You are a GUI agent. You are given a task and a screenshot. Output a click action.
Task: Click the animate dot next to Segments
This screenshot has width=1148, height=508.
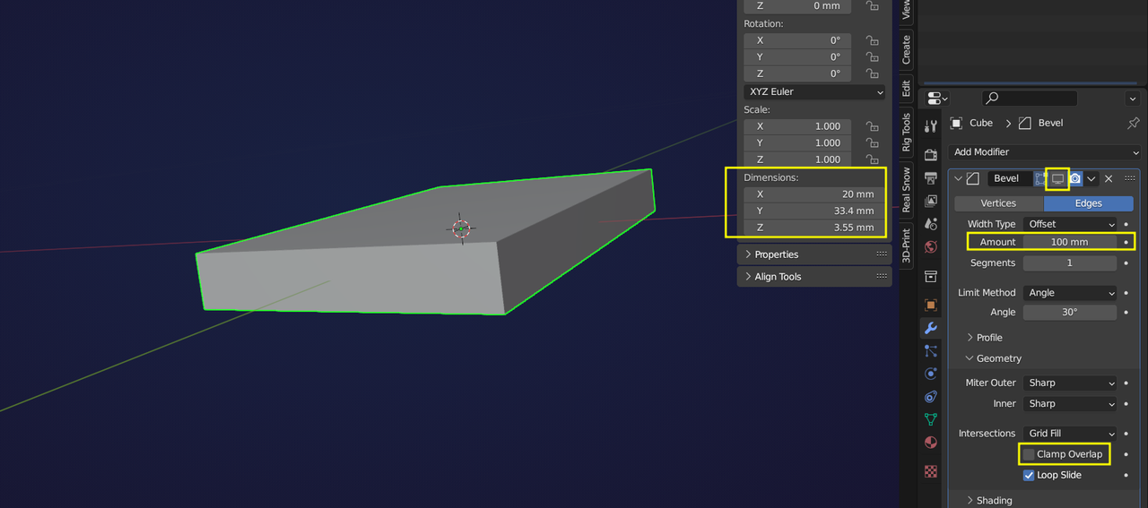1126,263
